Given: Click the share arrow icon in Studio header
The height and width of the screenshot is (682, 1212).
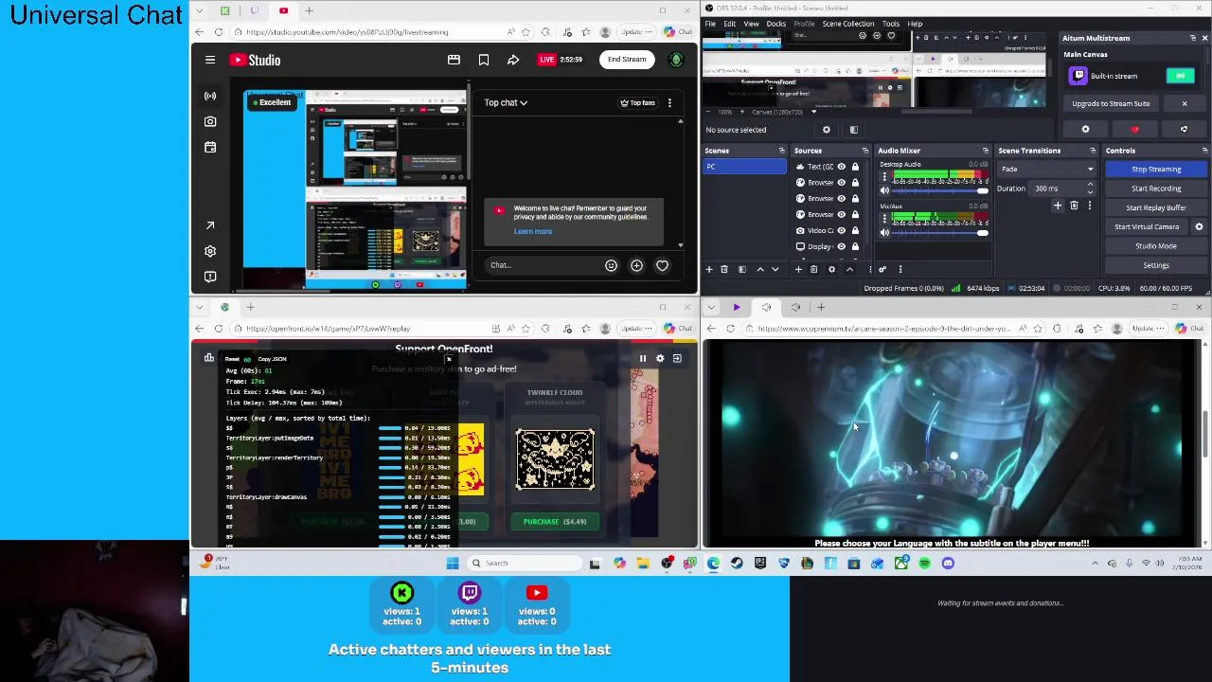Looking at the screenshot, I should (513, 60).
